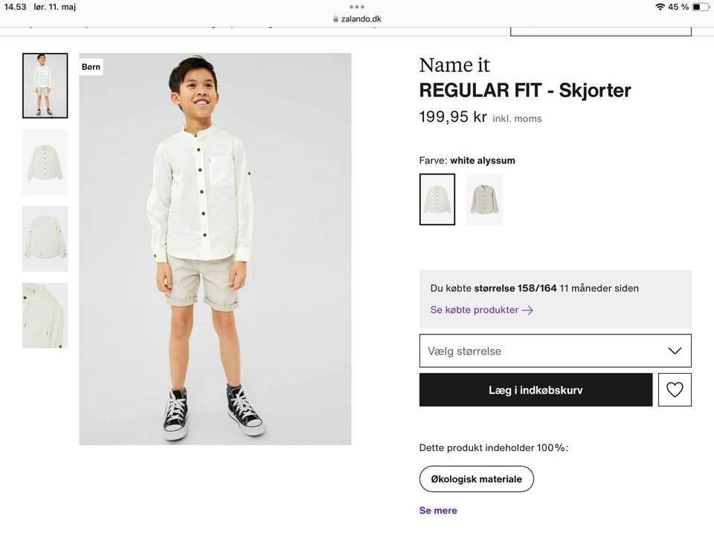The height and width of the screenshot is (535, 714).
Task: Select the beige shirt color swatch
Action: pyautogui.click(x=484, y=199)
